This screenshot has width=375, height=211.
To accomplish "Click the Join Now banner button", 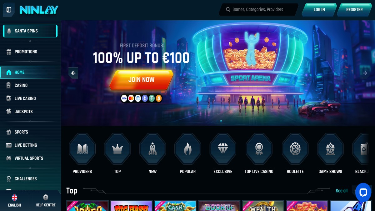I will pos(141,80).
